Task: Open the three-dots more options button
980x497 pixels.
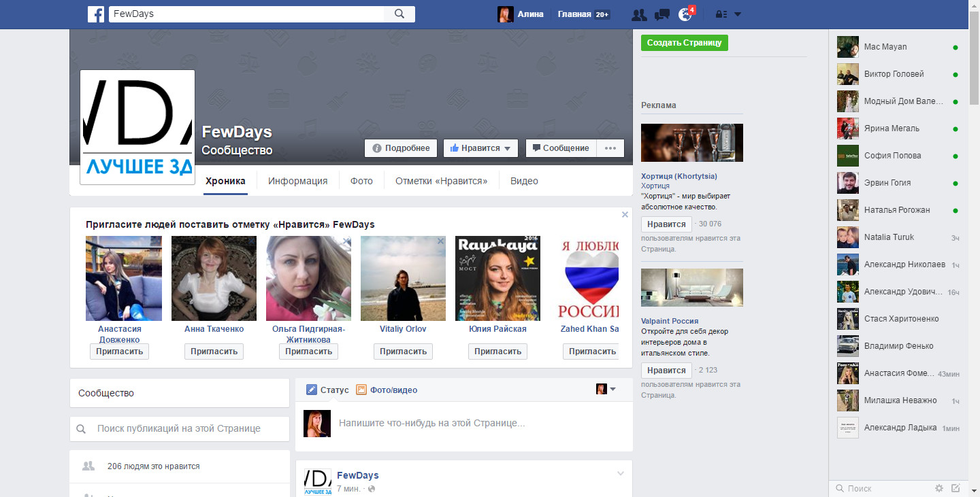Action: 610,148
